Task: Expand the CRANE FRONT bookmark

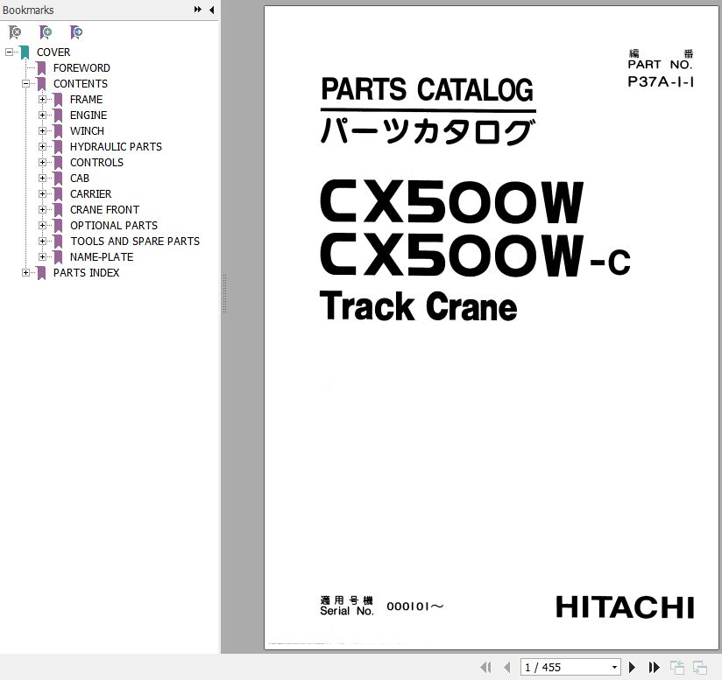Action: tap(42, 210)
